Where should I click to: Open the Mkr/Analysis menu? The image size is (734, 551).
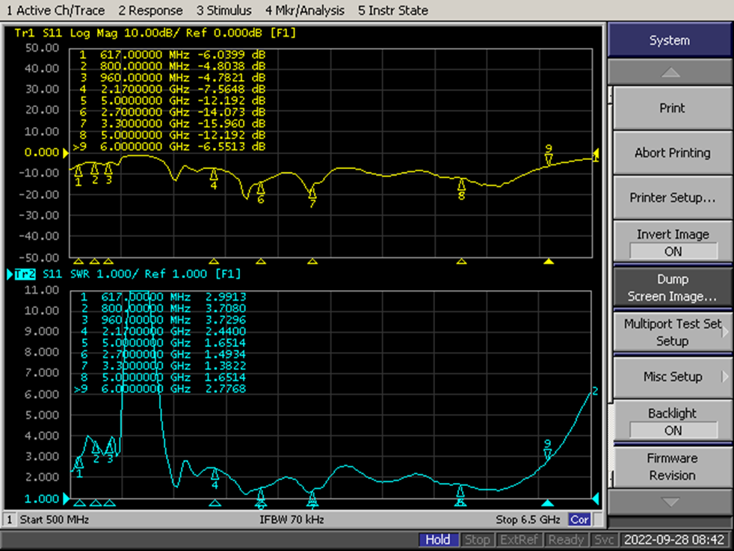tap(305, 10)
